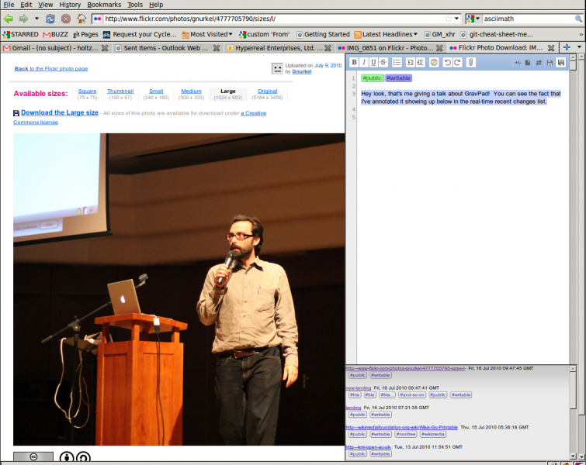Reload the current Flickr page
Screen dimensions: 586x465
pos(50,19)
